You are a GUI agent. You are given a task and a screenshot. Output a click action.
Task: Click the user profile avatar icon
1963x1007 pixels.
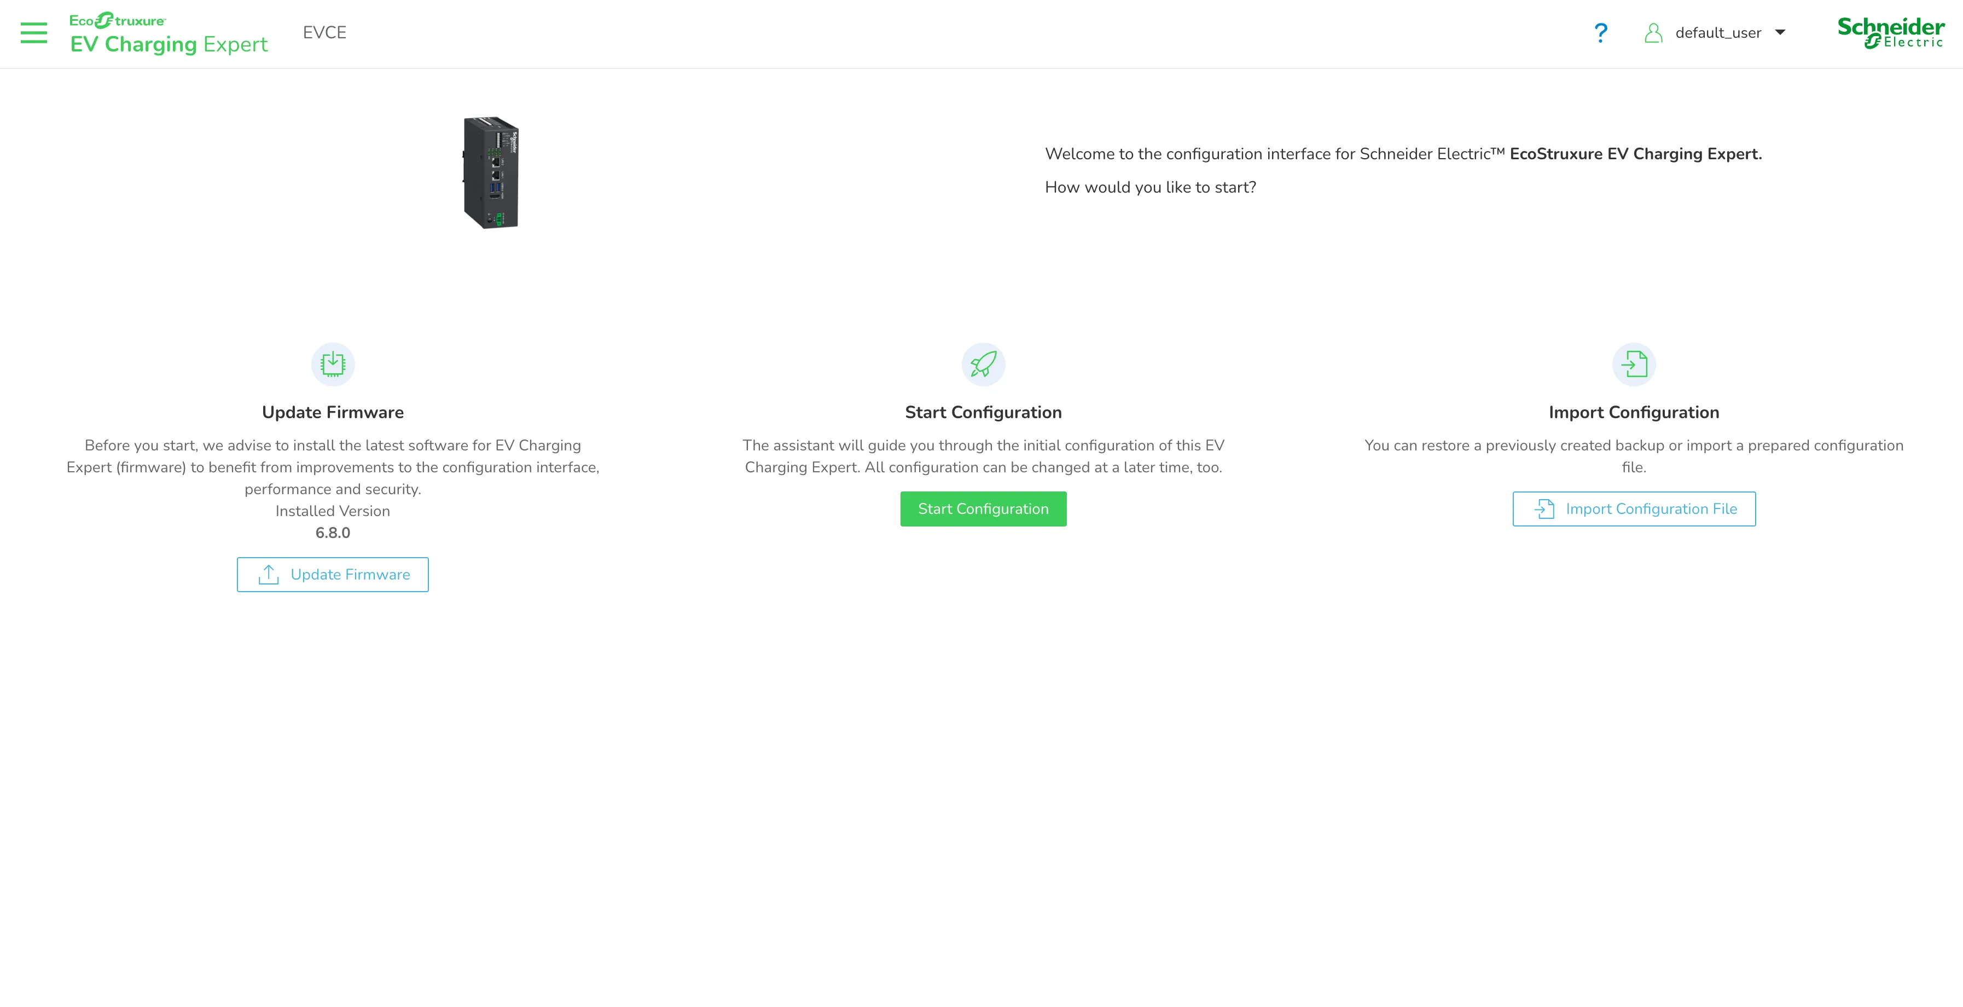click(x=1653, y=33)
